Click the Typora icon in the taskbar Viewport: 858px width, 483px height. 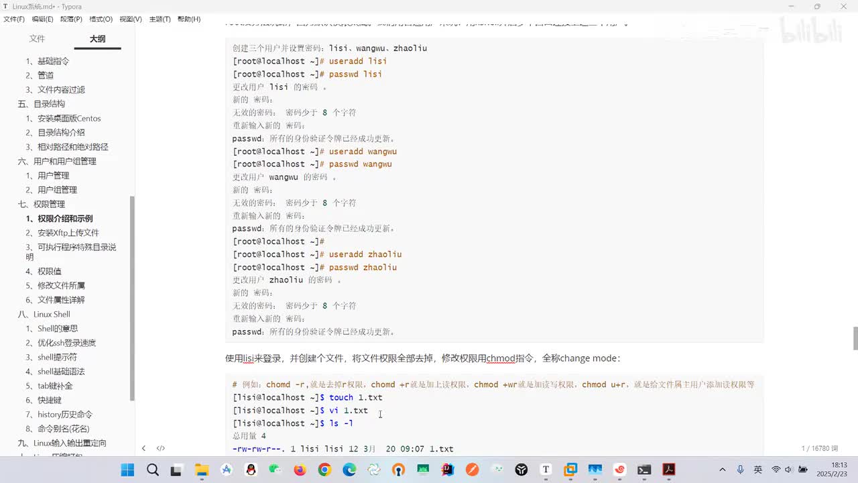pos(546,470)
